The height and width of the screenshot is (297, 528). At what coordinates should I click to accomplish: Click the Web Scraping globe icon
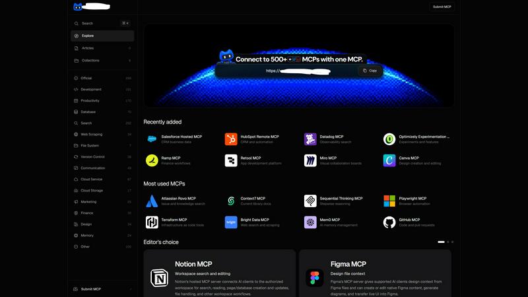76,135
